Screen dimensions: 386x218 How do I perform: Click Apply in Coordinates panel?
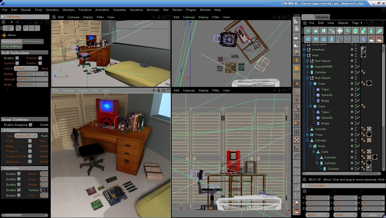(372, 215)
